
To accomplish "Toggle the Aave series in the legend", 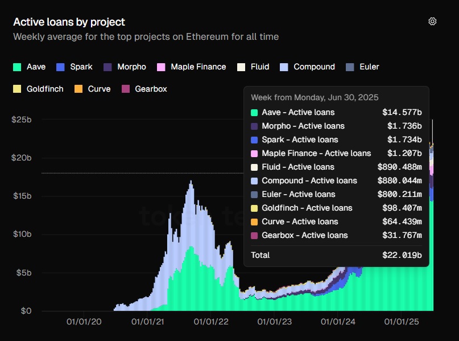I will 30,67.
